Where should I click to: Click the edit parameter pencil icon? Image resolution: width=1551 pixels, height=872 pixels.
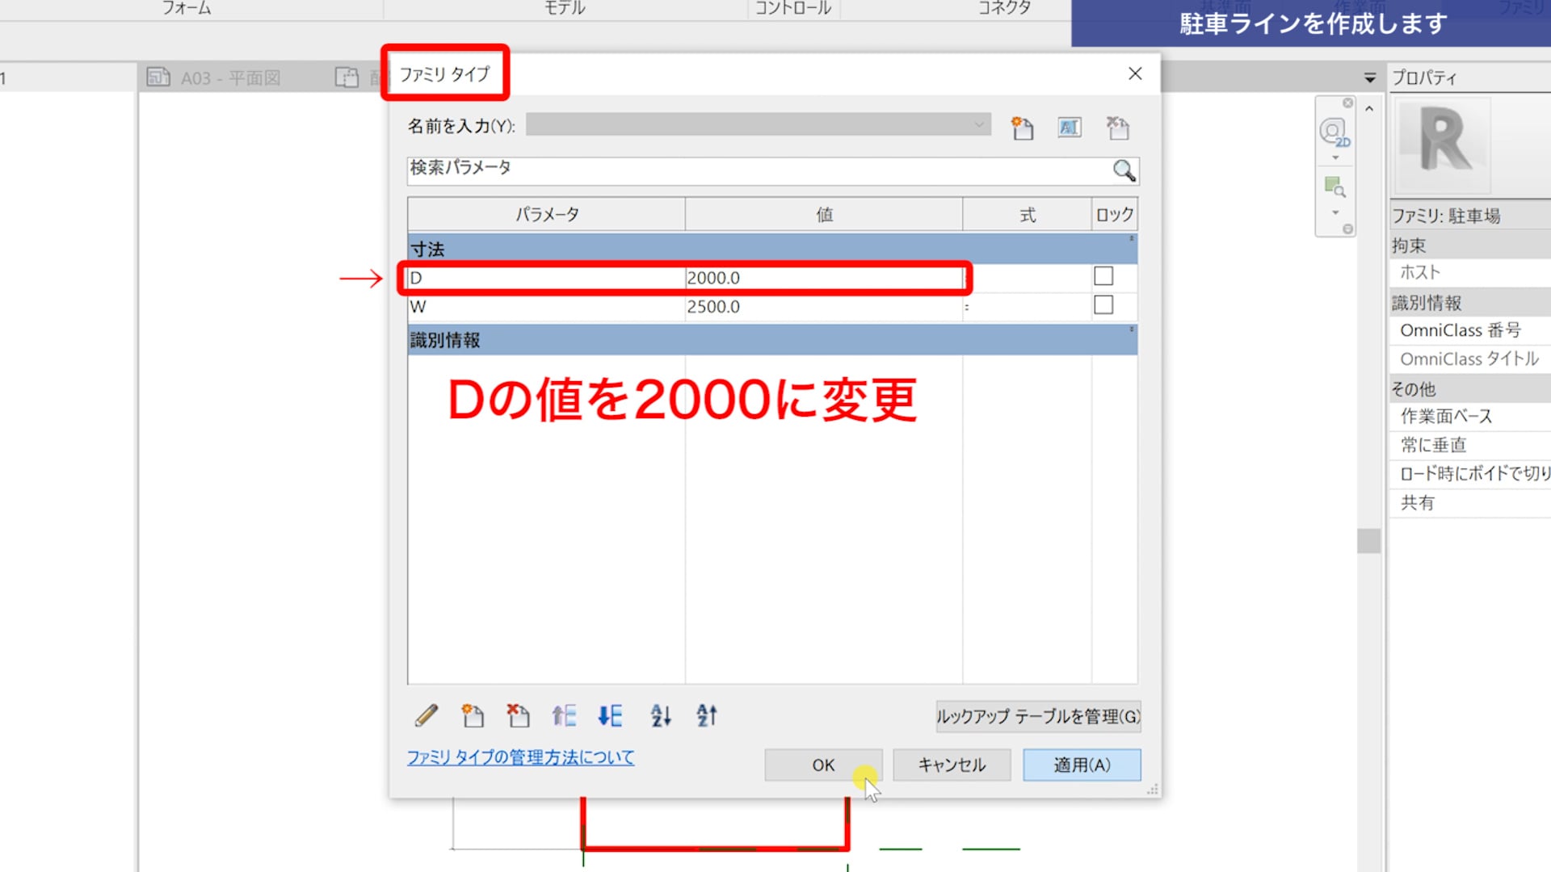(x=427, y=715)
